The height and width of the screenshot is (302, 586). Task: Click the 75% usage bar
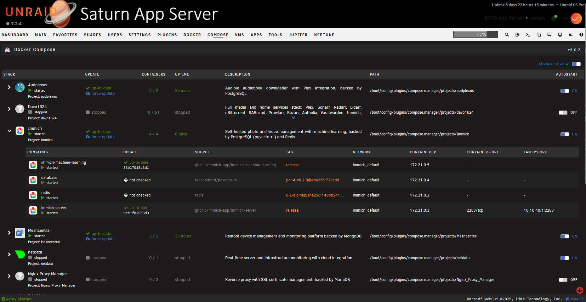475,34
